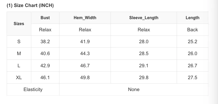218x104 pixels.
Task: Click back length value 27.5
Action: pyautogui.click(x=192, y=78)
